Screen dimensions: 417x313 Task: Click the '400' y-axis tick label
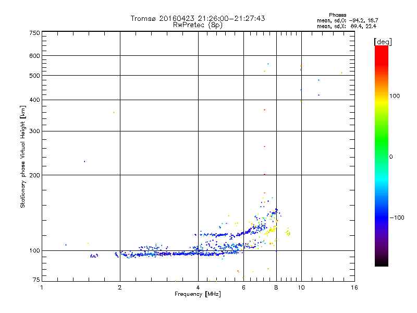35,100
